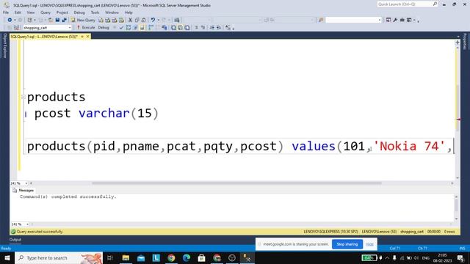Click the Windows taskbar search box
Viewport: 470px width, 264px height.
(x=59, y=257)
